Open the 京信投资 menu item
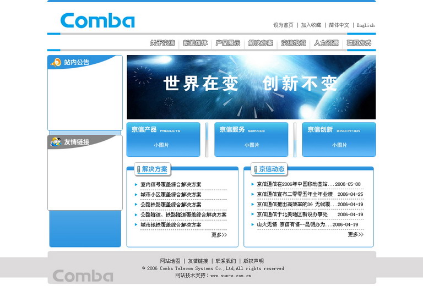This screenshot has width=423, height=286. coord(294,43)
